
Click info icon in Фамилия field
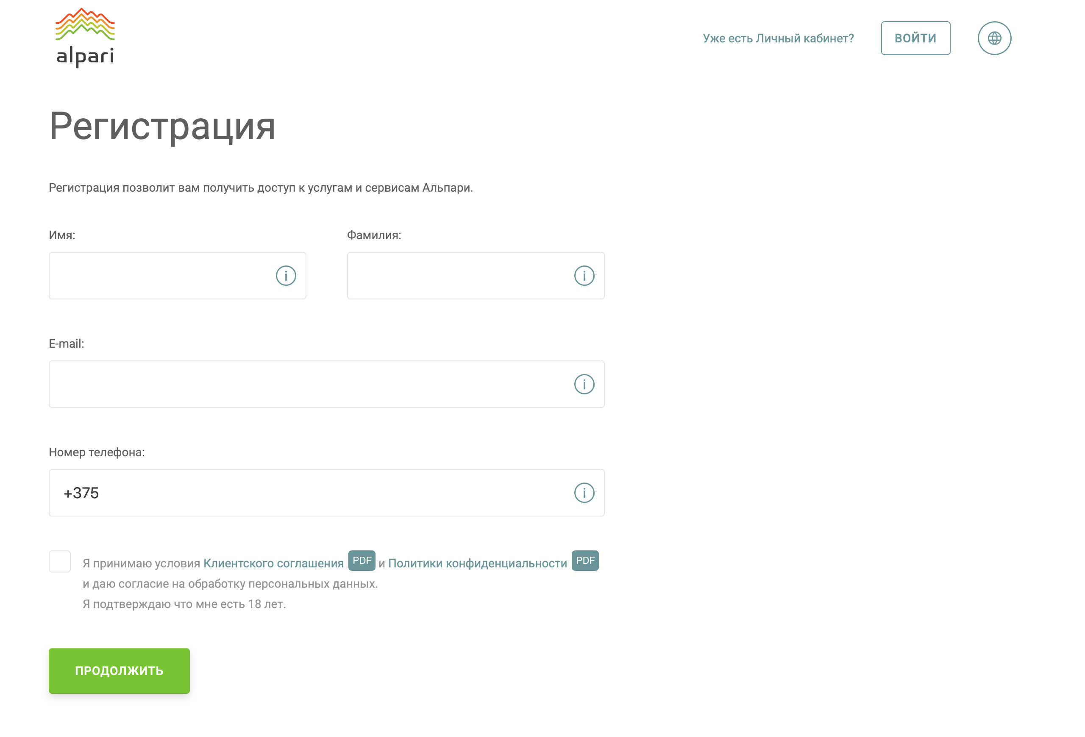click(x=584, y=276)
